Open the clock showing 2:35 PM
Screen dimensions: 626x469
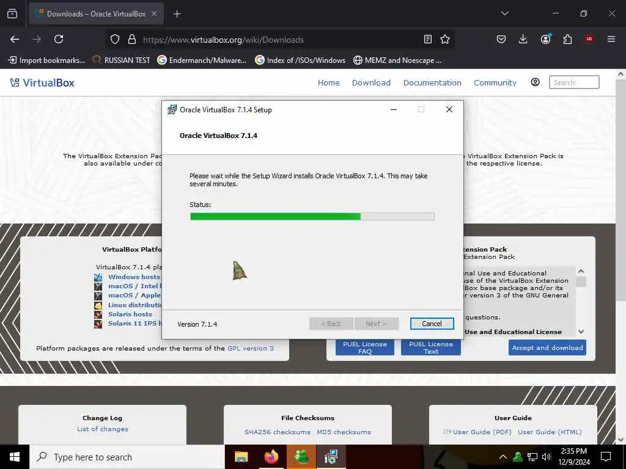click(573, 457)
